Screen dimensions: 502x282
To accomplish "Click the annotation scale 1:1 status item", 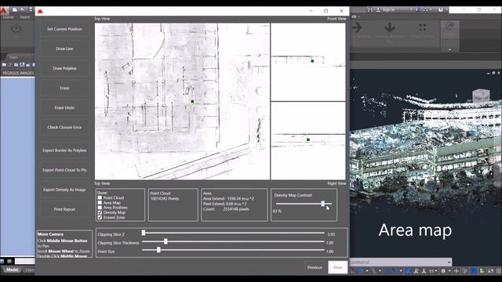I will click(432, 271).
